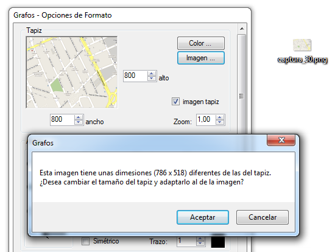Select the captura_30.png desktop file icon
This screenshot has height=252, width=335.
pos(302,45)
